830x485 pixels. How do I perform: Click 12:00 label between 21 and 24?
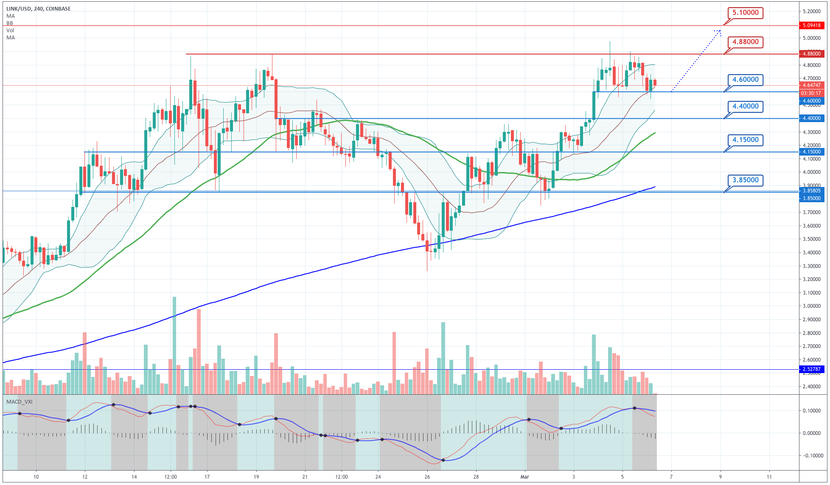[342, 477]
